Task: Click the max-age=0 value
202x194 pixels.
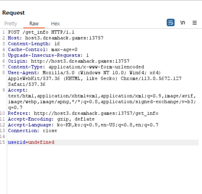Action: (64, 50)
